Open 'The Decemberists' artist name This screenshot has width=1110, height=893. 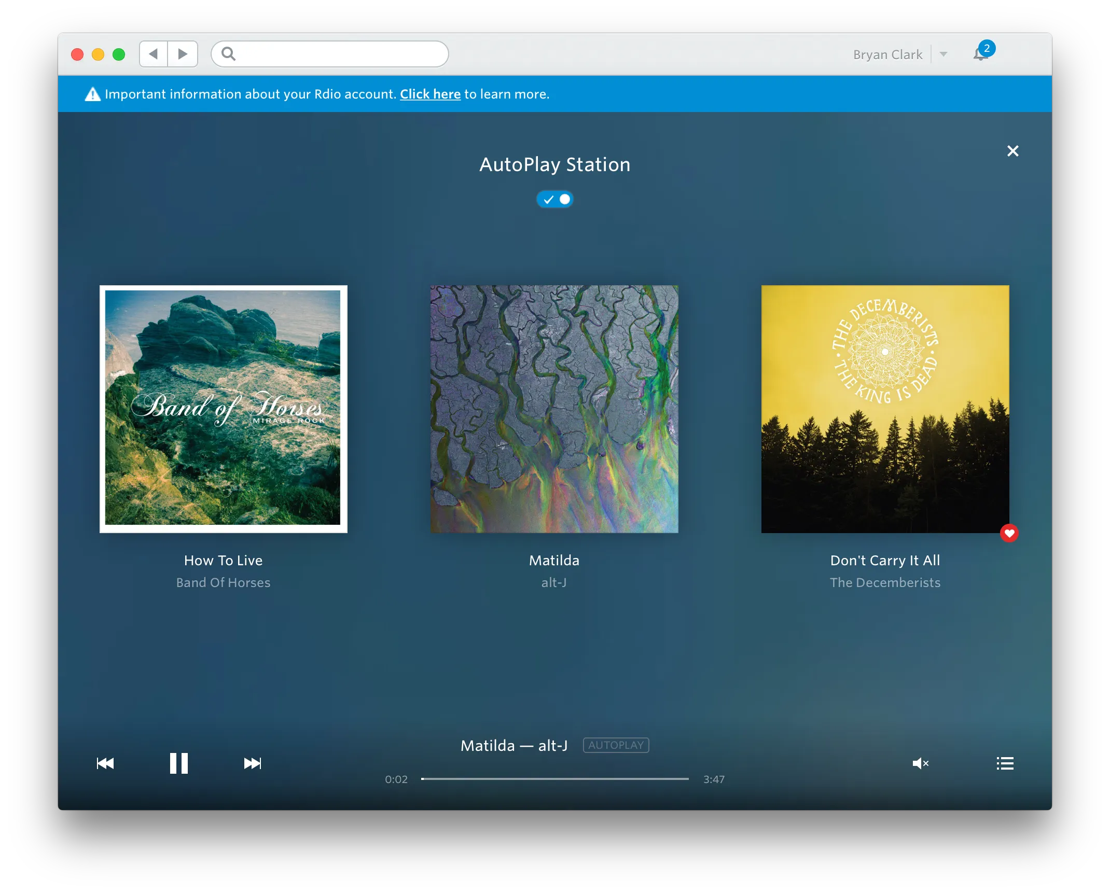coord(885,582)
